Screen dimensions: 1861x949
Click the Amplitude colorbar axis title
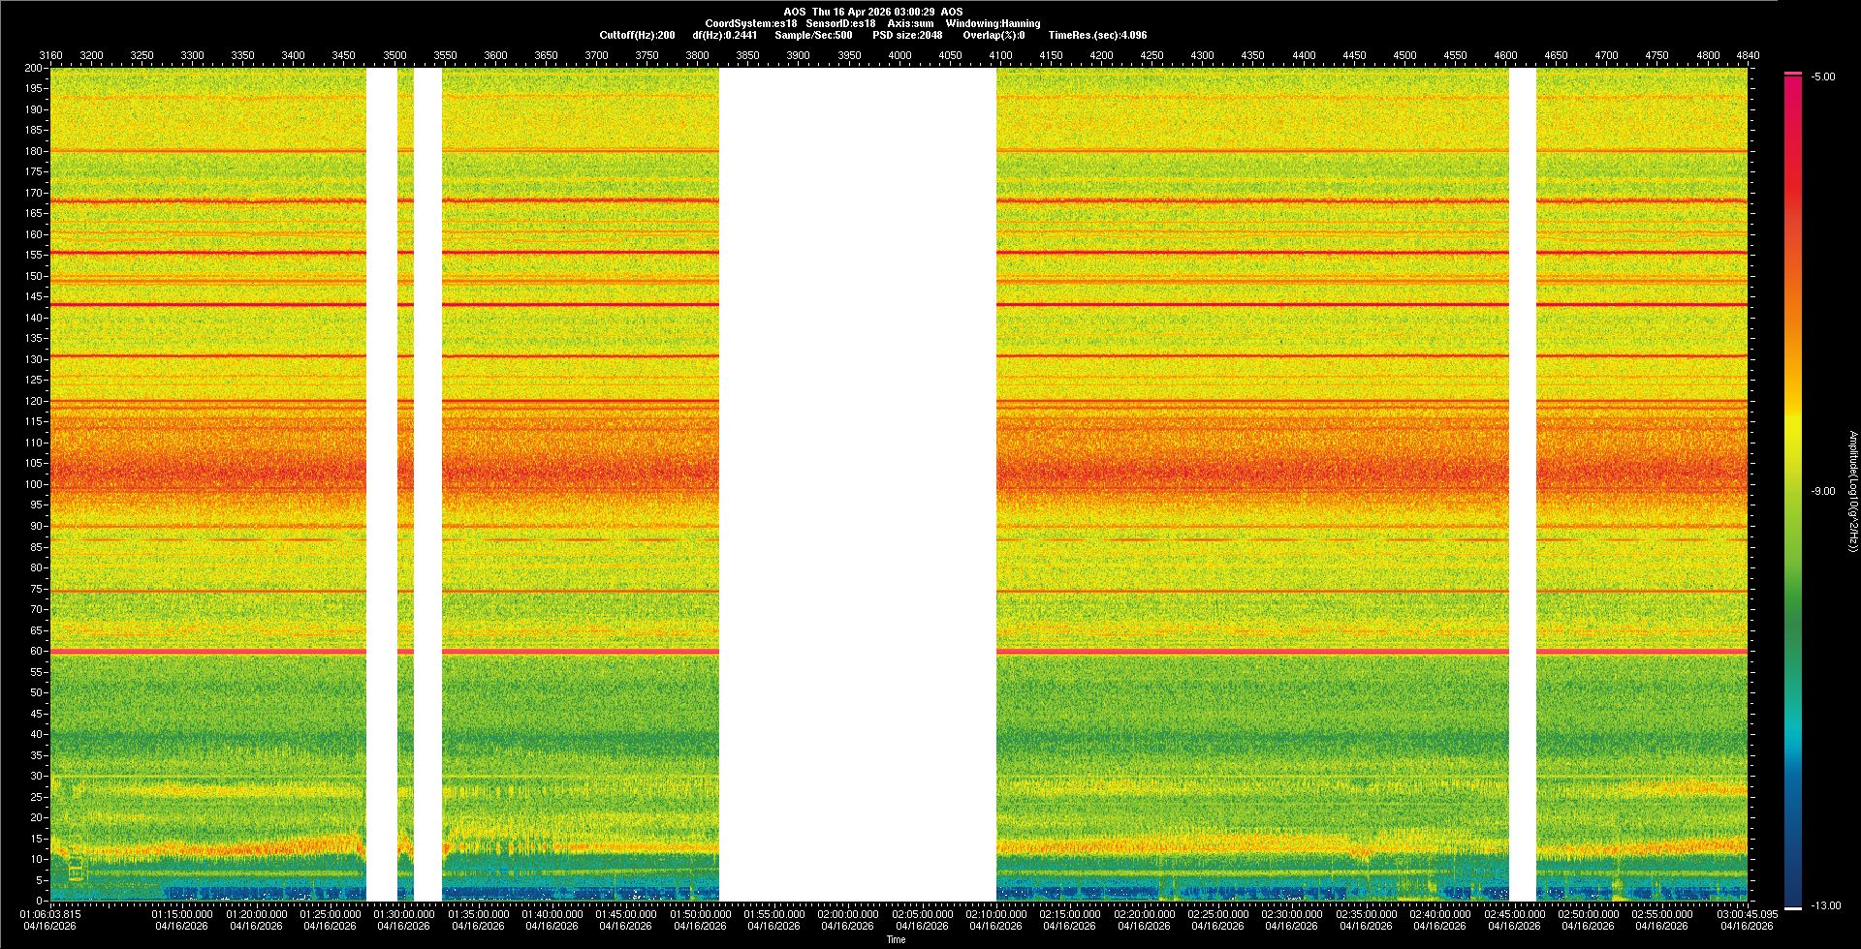tap(1852, 491)
